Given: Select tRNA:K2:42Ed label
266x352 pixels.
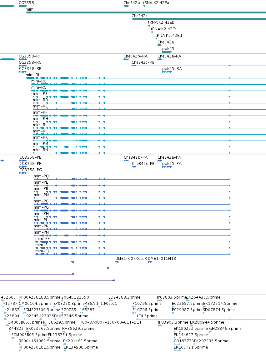Looking at the screenshot, I should pos(169,35).
